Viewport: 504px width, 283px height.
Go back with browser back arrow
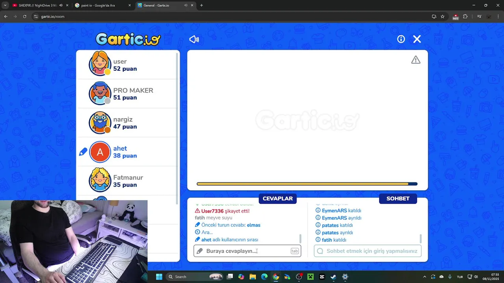click(x=6, y=17)
